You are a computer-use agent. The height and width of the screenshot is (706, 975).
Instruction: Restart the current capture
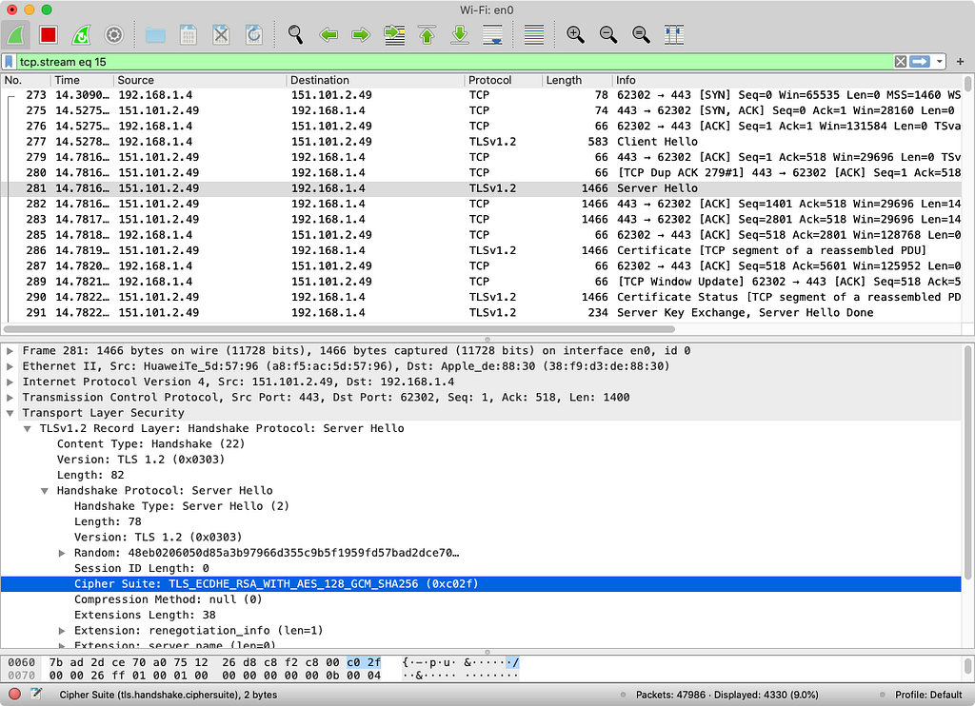tap(81, 35)
